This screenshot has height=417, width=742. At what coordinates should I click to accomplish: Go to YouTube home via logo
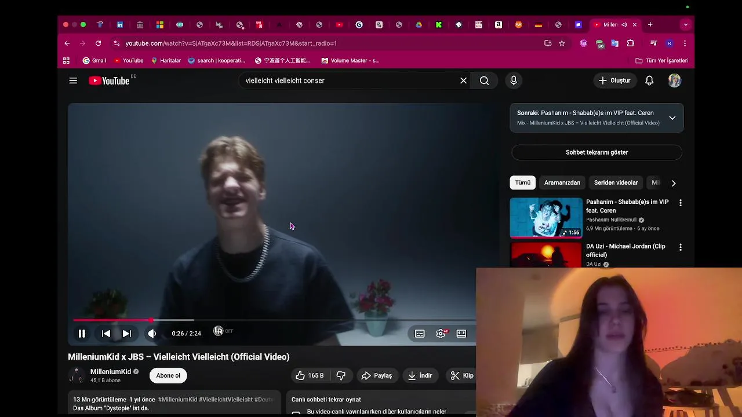tap(109, 81)
